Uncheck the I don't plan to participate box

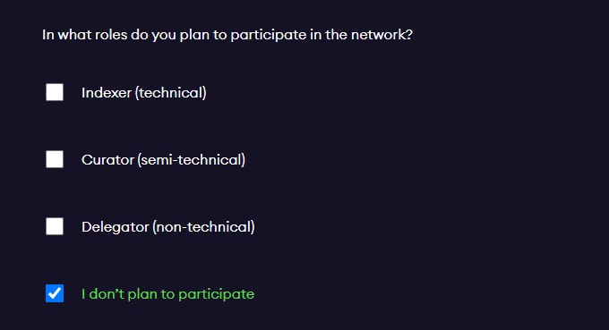click(55, 293)
